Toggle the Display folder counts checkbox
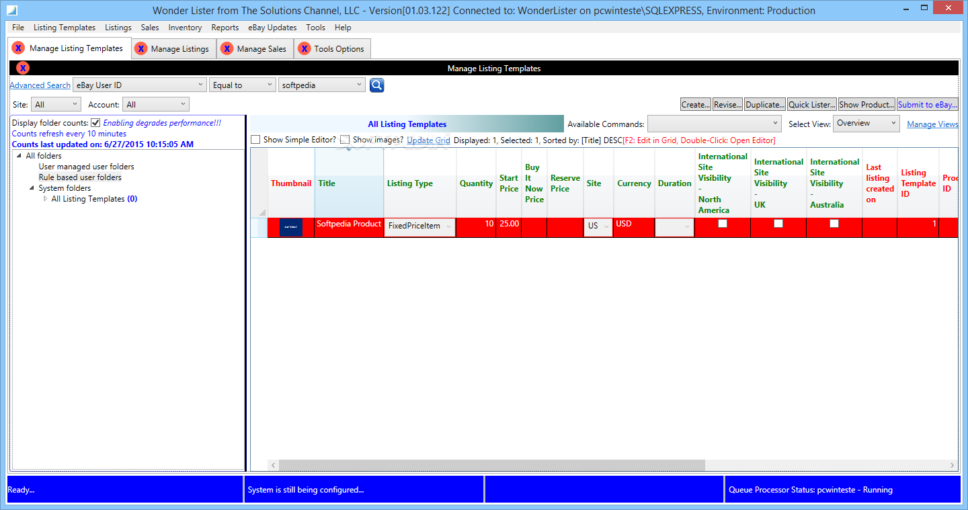The width and height of the screenshot is (968, 510). (95, 123)
